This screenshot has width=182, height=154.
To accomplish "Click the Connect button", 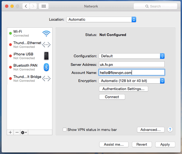I will click(x=112, y=97).
